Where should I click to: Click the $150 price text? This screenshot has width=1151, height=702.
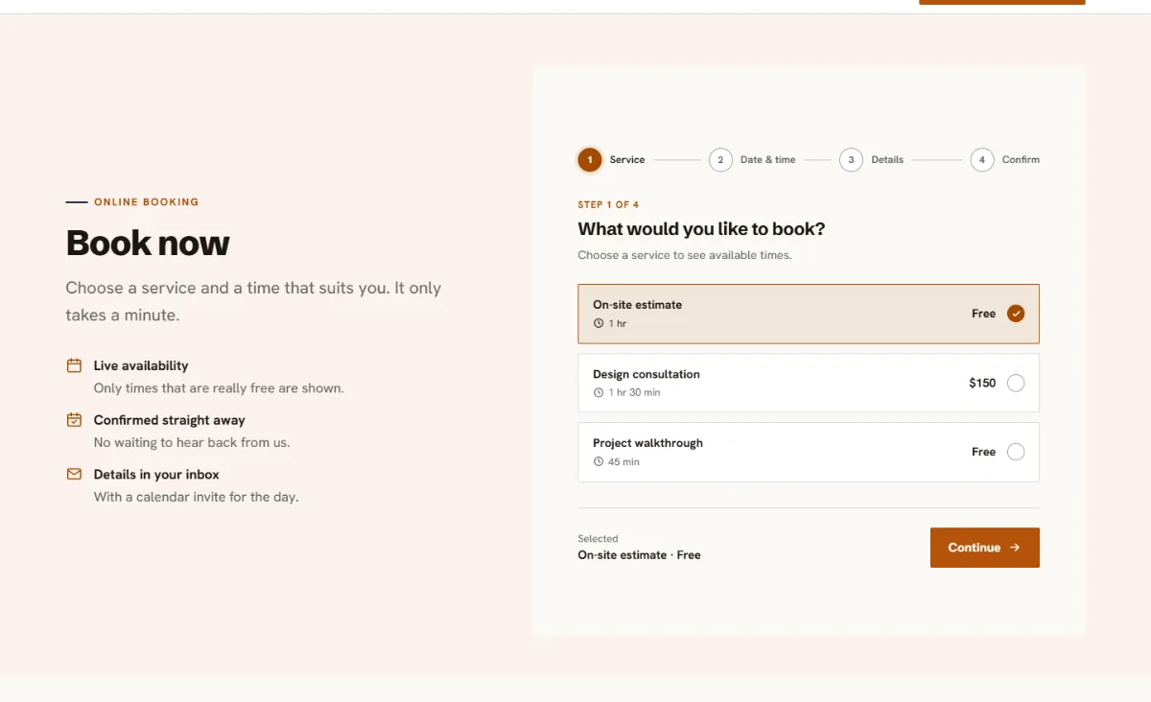click(982, 383)
